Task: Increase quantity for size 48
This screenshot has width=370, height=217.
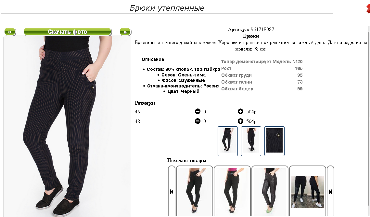Action: tap(240, 121)
